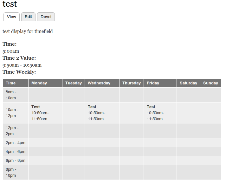Click the Monday Test event entry
The width and height of the screenshot is (226, 185).
coord(40,113)
